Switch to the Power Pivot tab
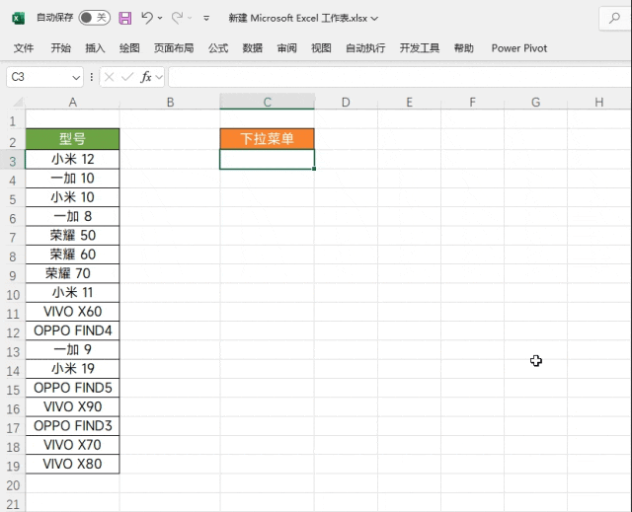The width and height of the screenshot is (632, 512). point(519,48)
